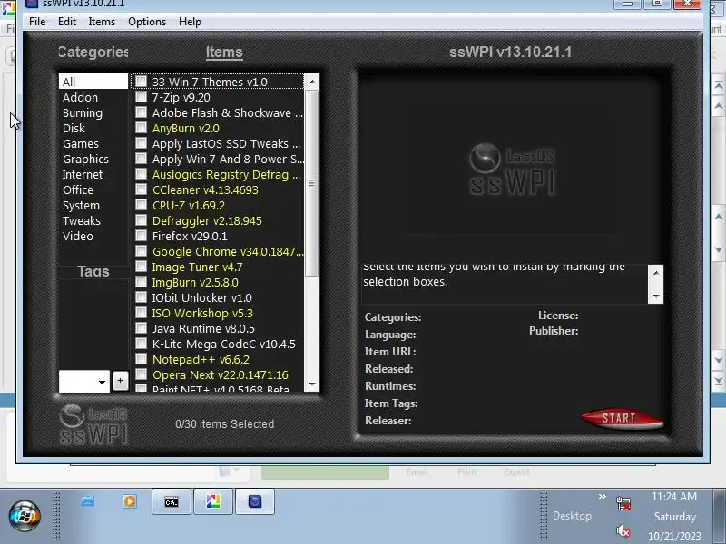Open the Options menu
The image size is (726, 544).
[147, 22]
